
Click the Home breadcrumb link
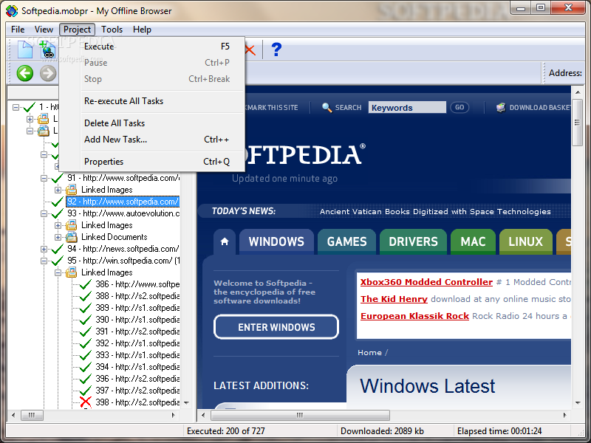[x=370, y=353]
